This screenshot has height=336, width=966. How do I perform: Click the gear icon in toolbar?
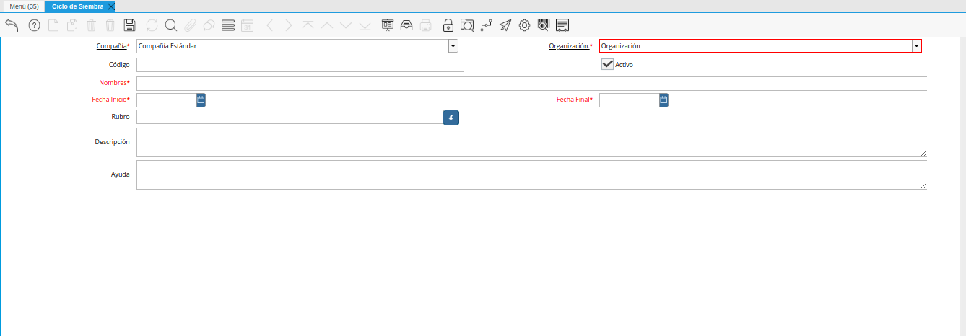tap(525, 25)
